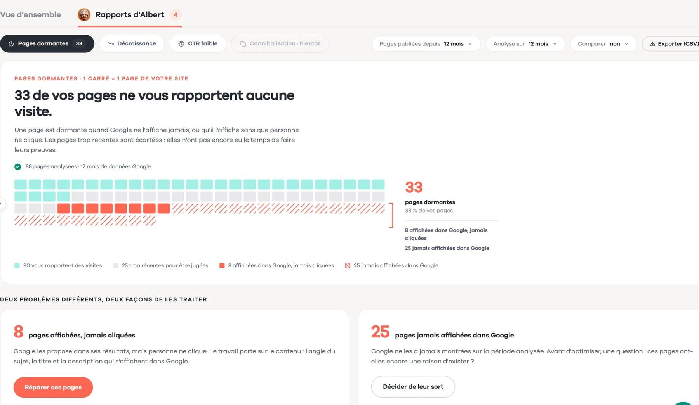
Task: Click the Décider de leur sort button
Action: tap(413, 386)
